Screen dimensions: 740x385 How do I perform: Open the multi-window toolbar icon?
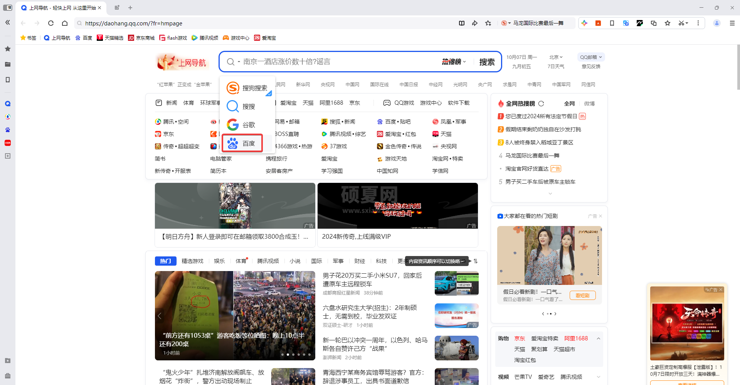(654, 23)
